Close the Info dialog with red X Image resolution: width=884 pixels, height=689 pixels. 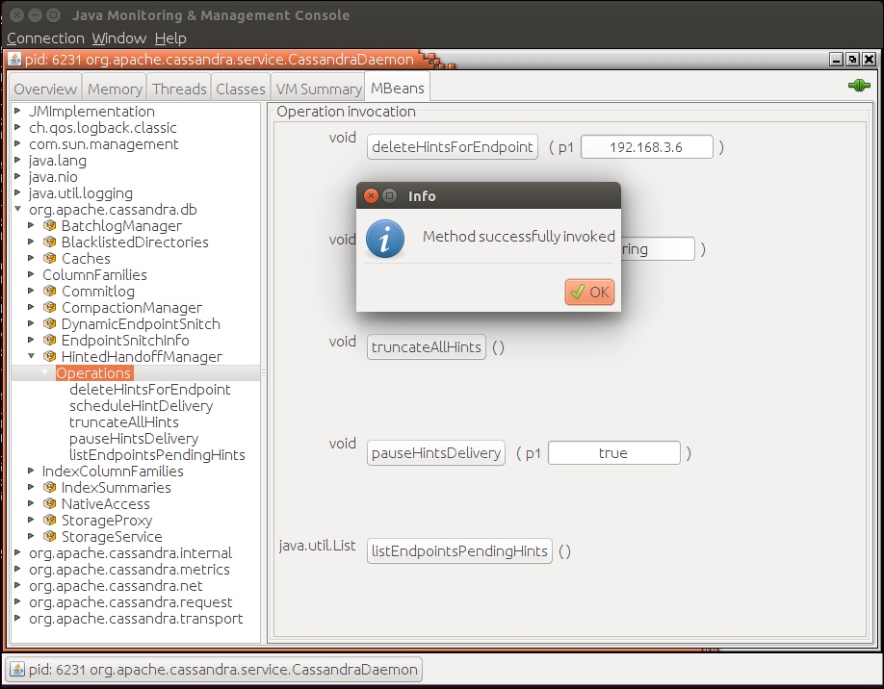[371, 195]
